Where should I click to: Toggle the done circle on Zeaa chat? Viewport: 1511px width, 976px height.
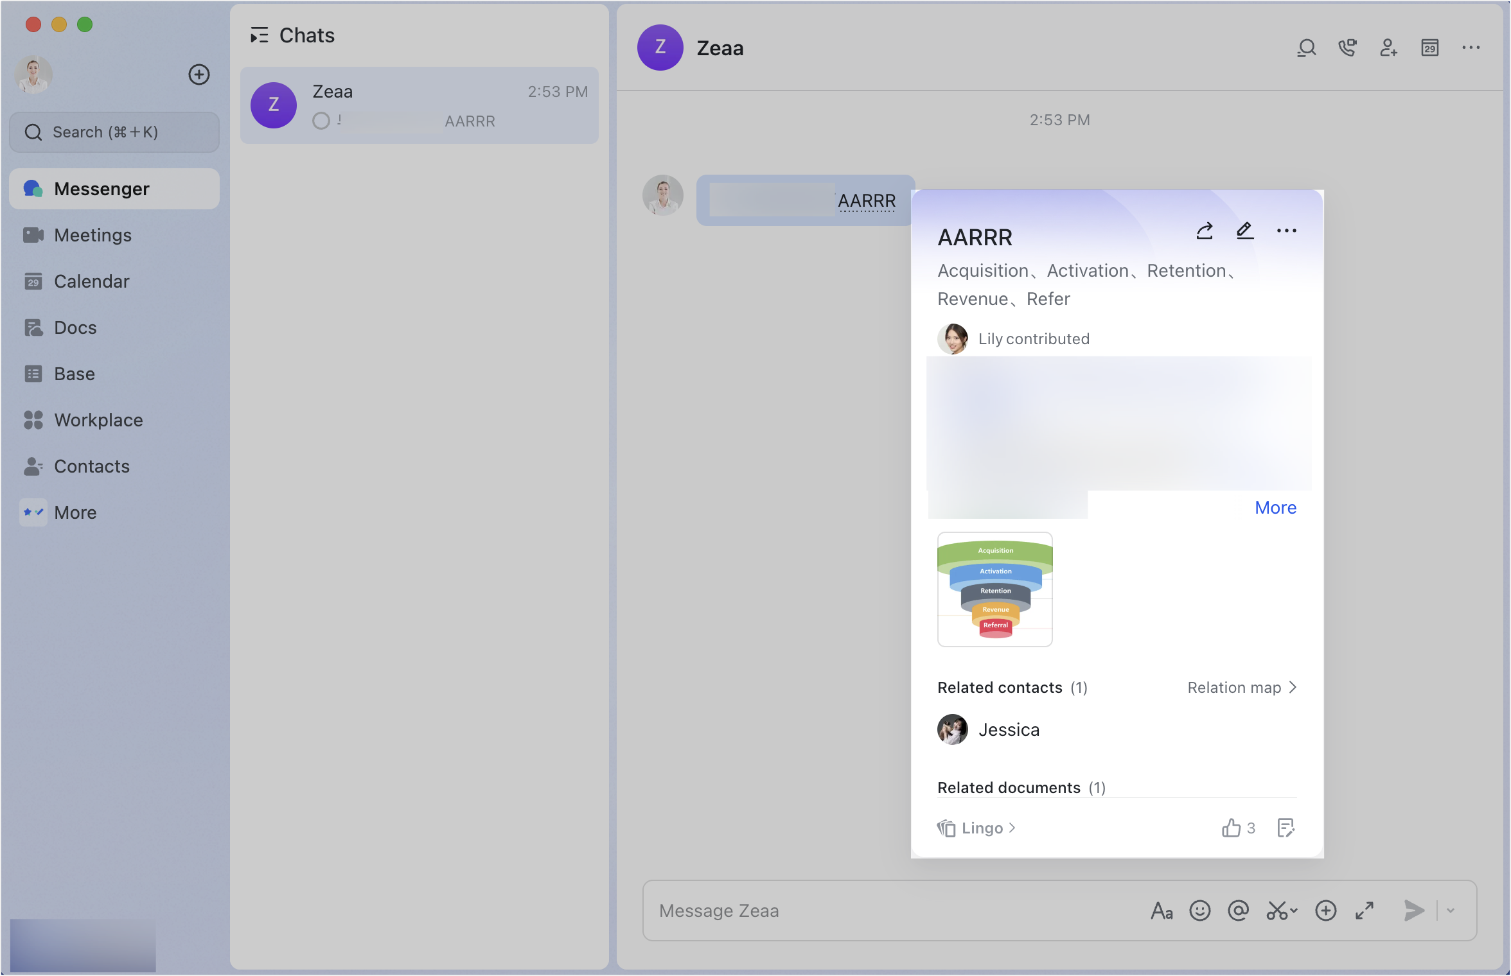pos(321,121)
